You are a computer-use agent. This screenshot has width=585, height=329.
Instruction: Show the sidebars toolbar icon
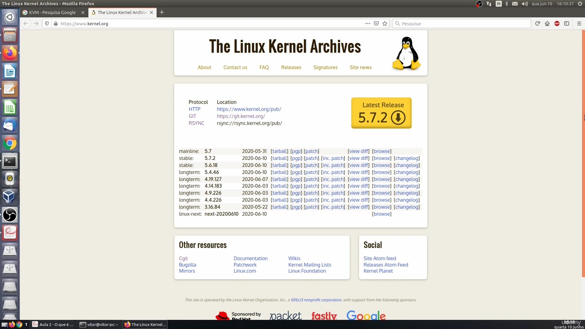click(x=567, y=24)
